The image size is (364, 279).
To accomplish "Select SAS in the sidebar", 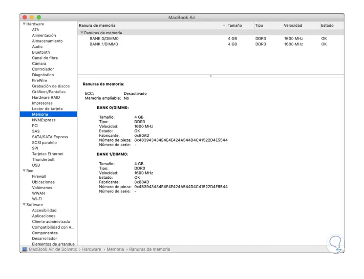I will [x=36, y=131].
